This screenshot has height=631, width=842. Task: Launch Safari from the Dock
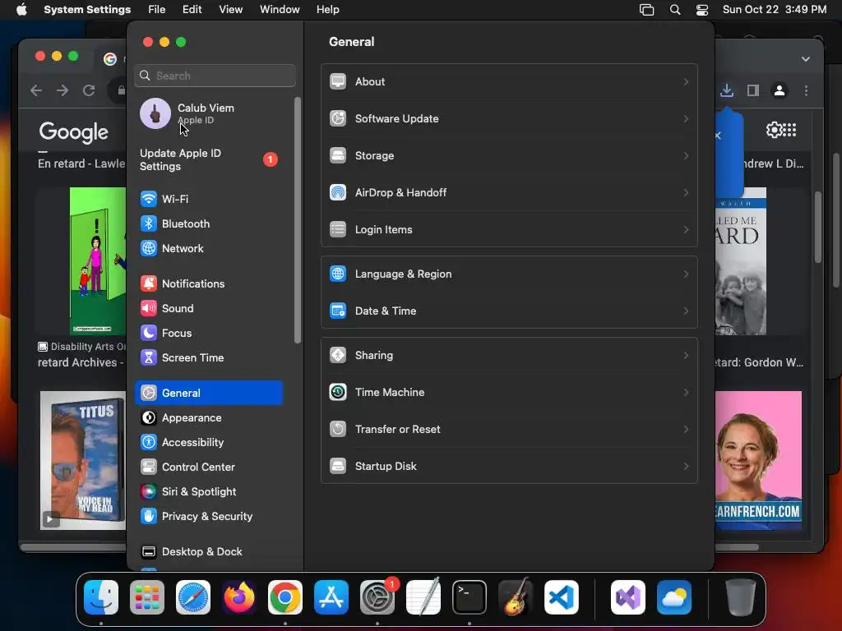[x=193, y=597]
